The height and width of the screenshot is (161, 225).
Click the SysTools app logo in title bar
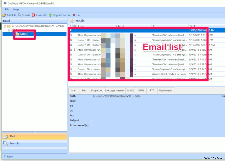[x=5, y=3]
